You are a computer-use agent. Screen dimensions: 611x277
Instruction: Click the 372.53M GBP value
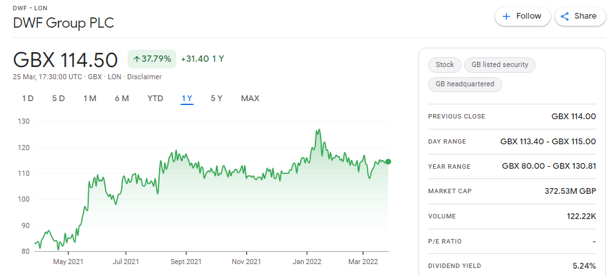[570, 191]
